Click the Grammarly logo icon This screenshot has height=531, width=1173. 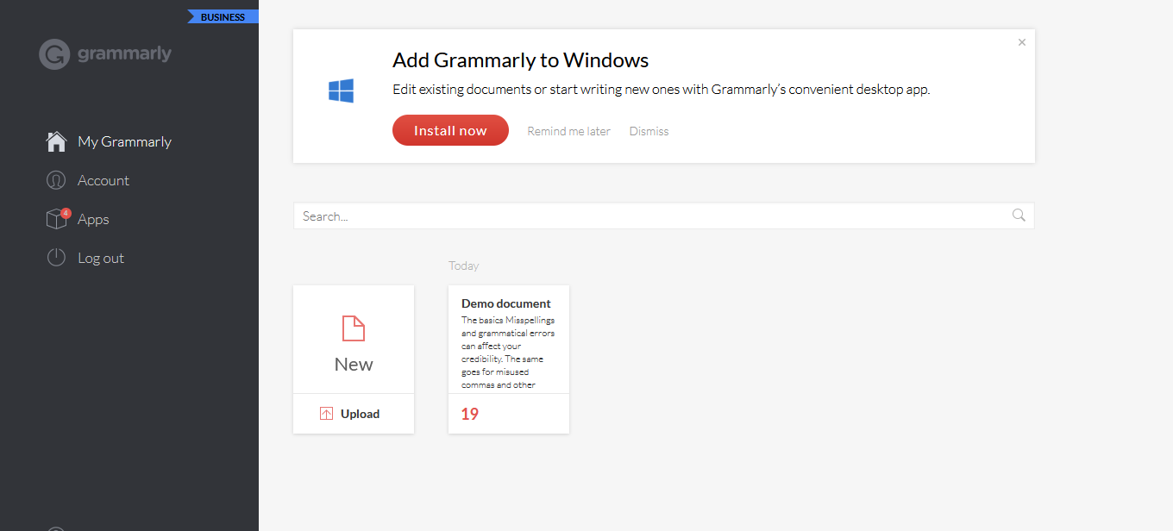[x=54, y=54]
